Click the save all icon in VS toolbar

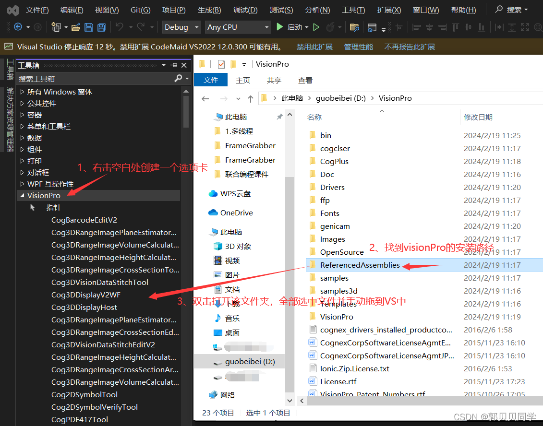[x=102, y=27]
